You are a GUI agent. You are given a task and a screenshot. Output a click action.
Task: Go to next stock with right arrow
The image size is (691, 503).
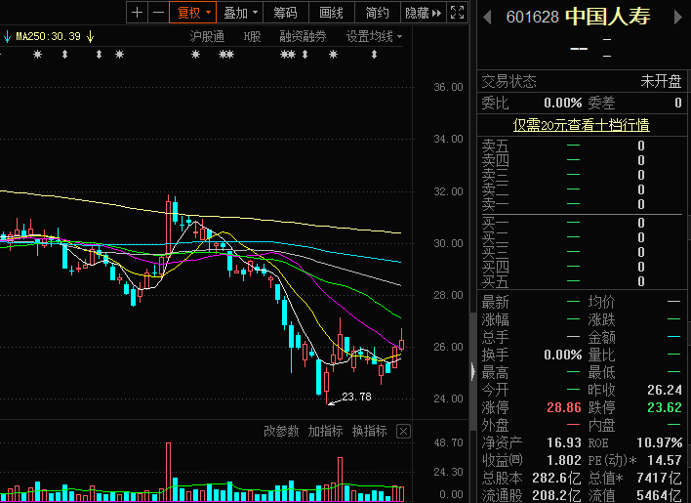click(678, 18)
